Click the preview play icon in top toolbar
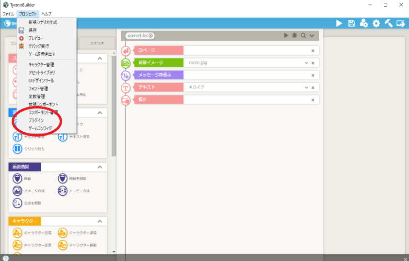 point(339,23)
